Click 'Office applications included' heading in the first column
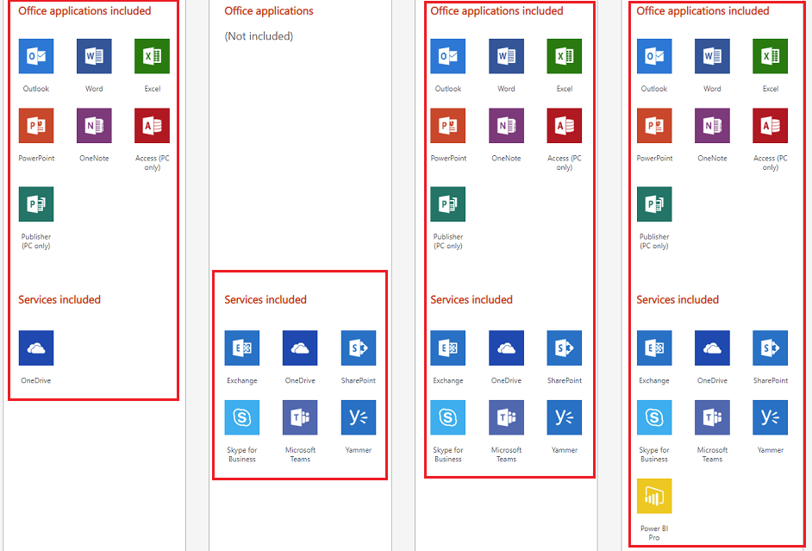The width and height of the screenshot is (812, 551). click(85, 11)
